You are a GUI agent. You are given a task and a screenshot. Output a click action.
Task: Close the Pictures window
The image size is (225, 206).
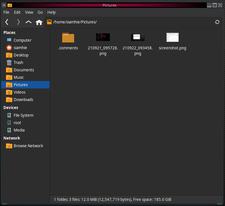point(220,5)
